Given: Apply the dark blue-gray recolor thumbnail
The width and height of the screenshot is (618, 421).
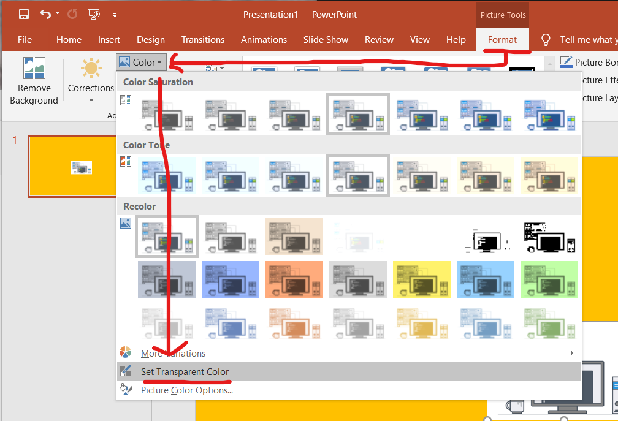Looking at the screenshot, I should (x=167, y=279).
